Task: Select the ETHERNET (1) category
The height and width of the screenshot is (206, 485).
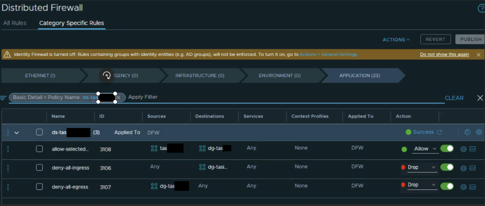Action: pos(40,76)
